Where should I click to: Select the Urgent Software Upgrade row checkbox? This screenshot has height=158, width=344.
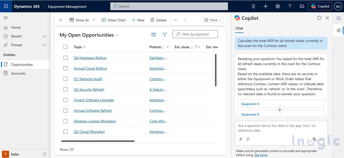coord(66,100)
